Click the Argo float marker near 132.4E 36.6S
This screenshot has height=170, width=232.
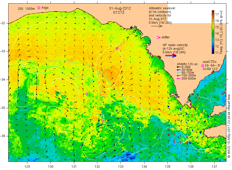(106, 152)
